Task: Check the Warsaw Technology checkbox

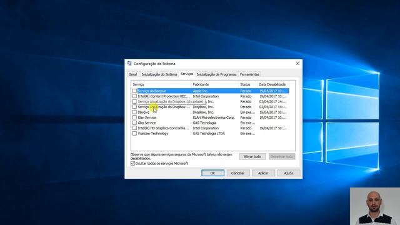Action: click(x=134, y=133)
